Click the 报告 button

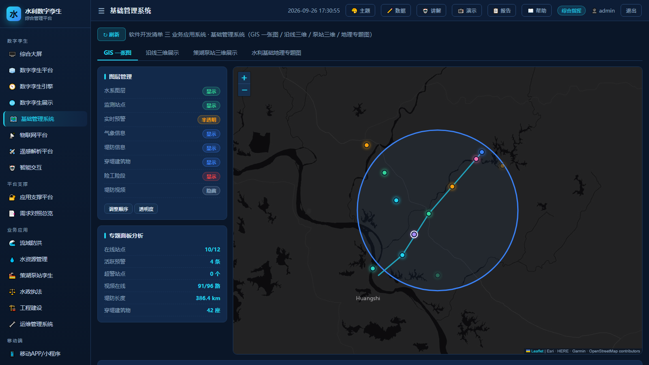502,11
